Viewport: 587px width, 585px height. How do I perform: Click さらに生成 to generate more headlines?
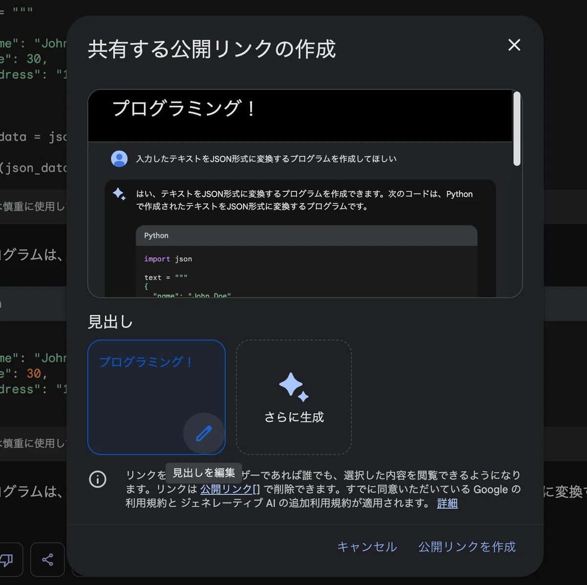pyautogui.click(x=294, y=397)
